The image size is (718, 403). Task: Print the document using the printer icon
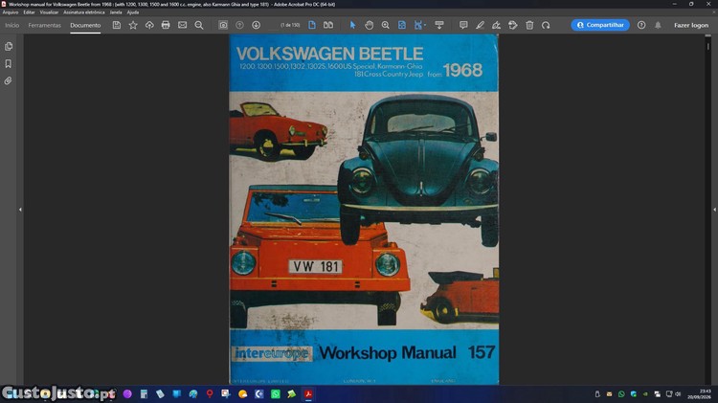point(166,25)
